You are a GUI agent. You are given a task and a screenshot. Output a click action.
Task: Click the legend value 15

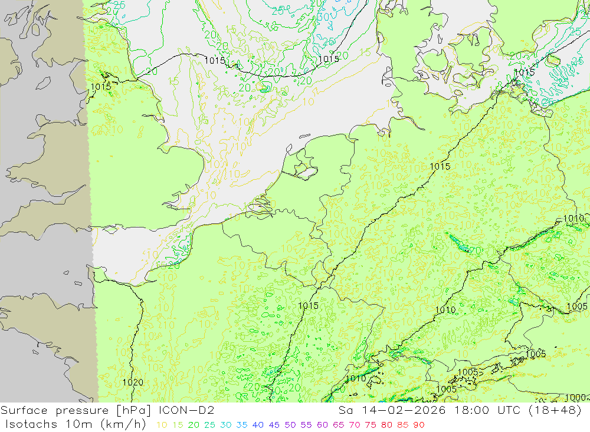point(178,426)
